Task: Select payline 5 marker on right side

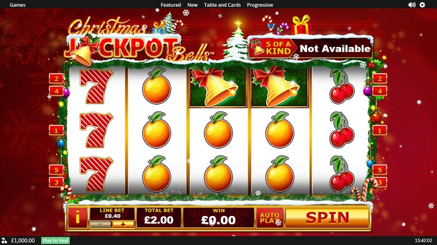Action: (x=379, y=170)
